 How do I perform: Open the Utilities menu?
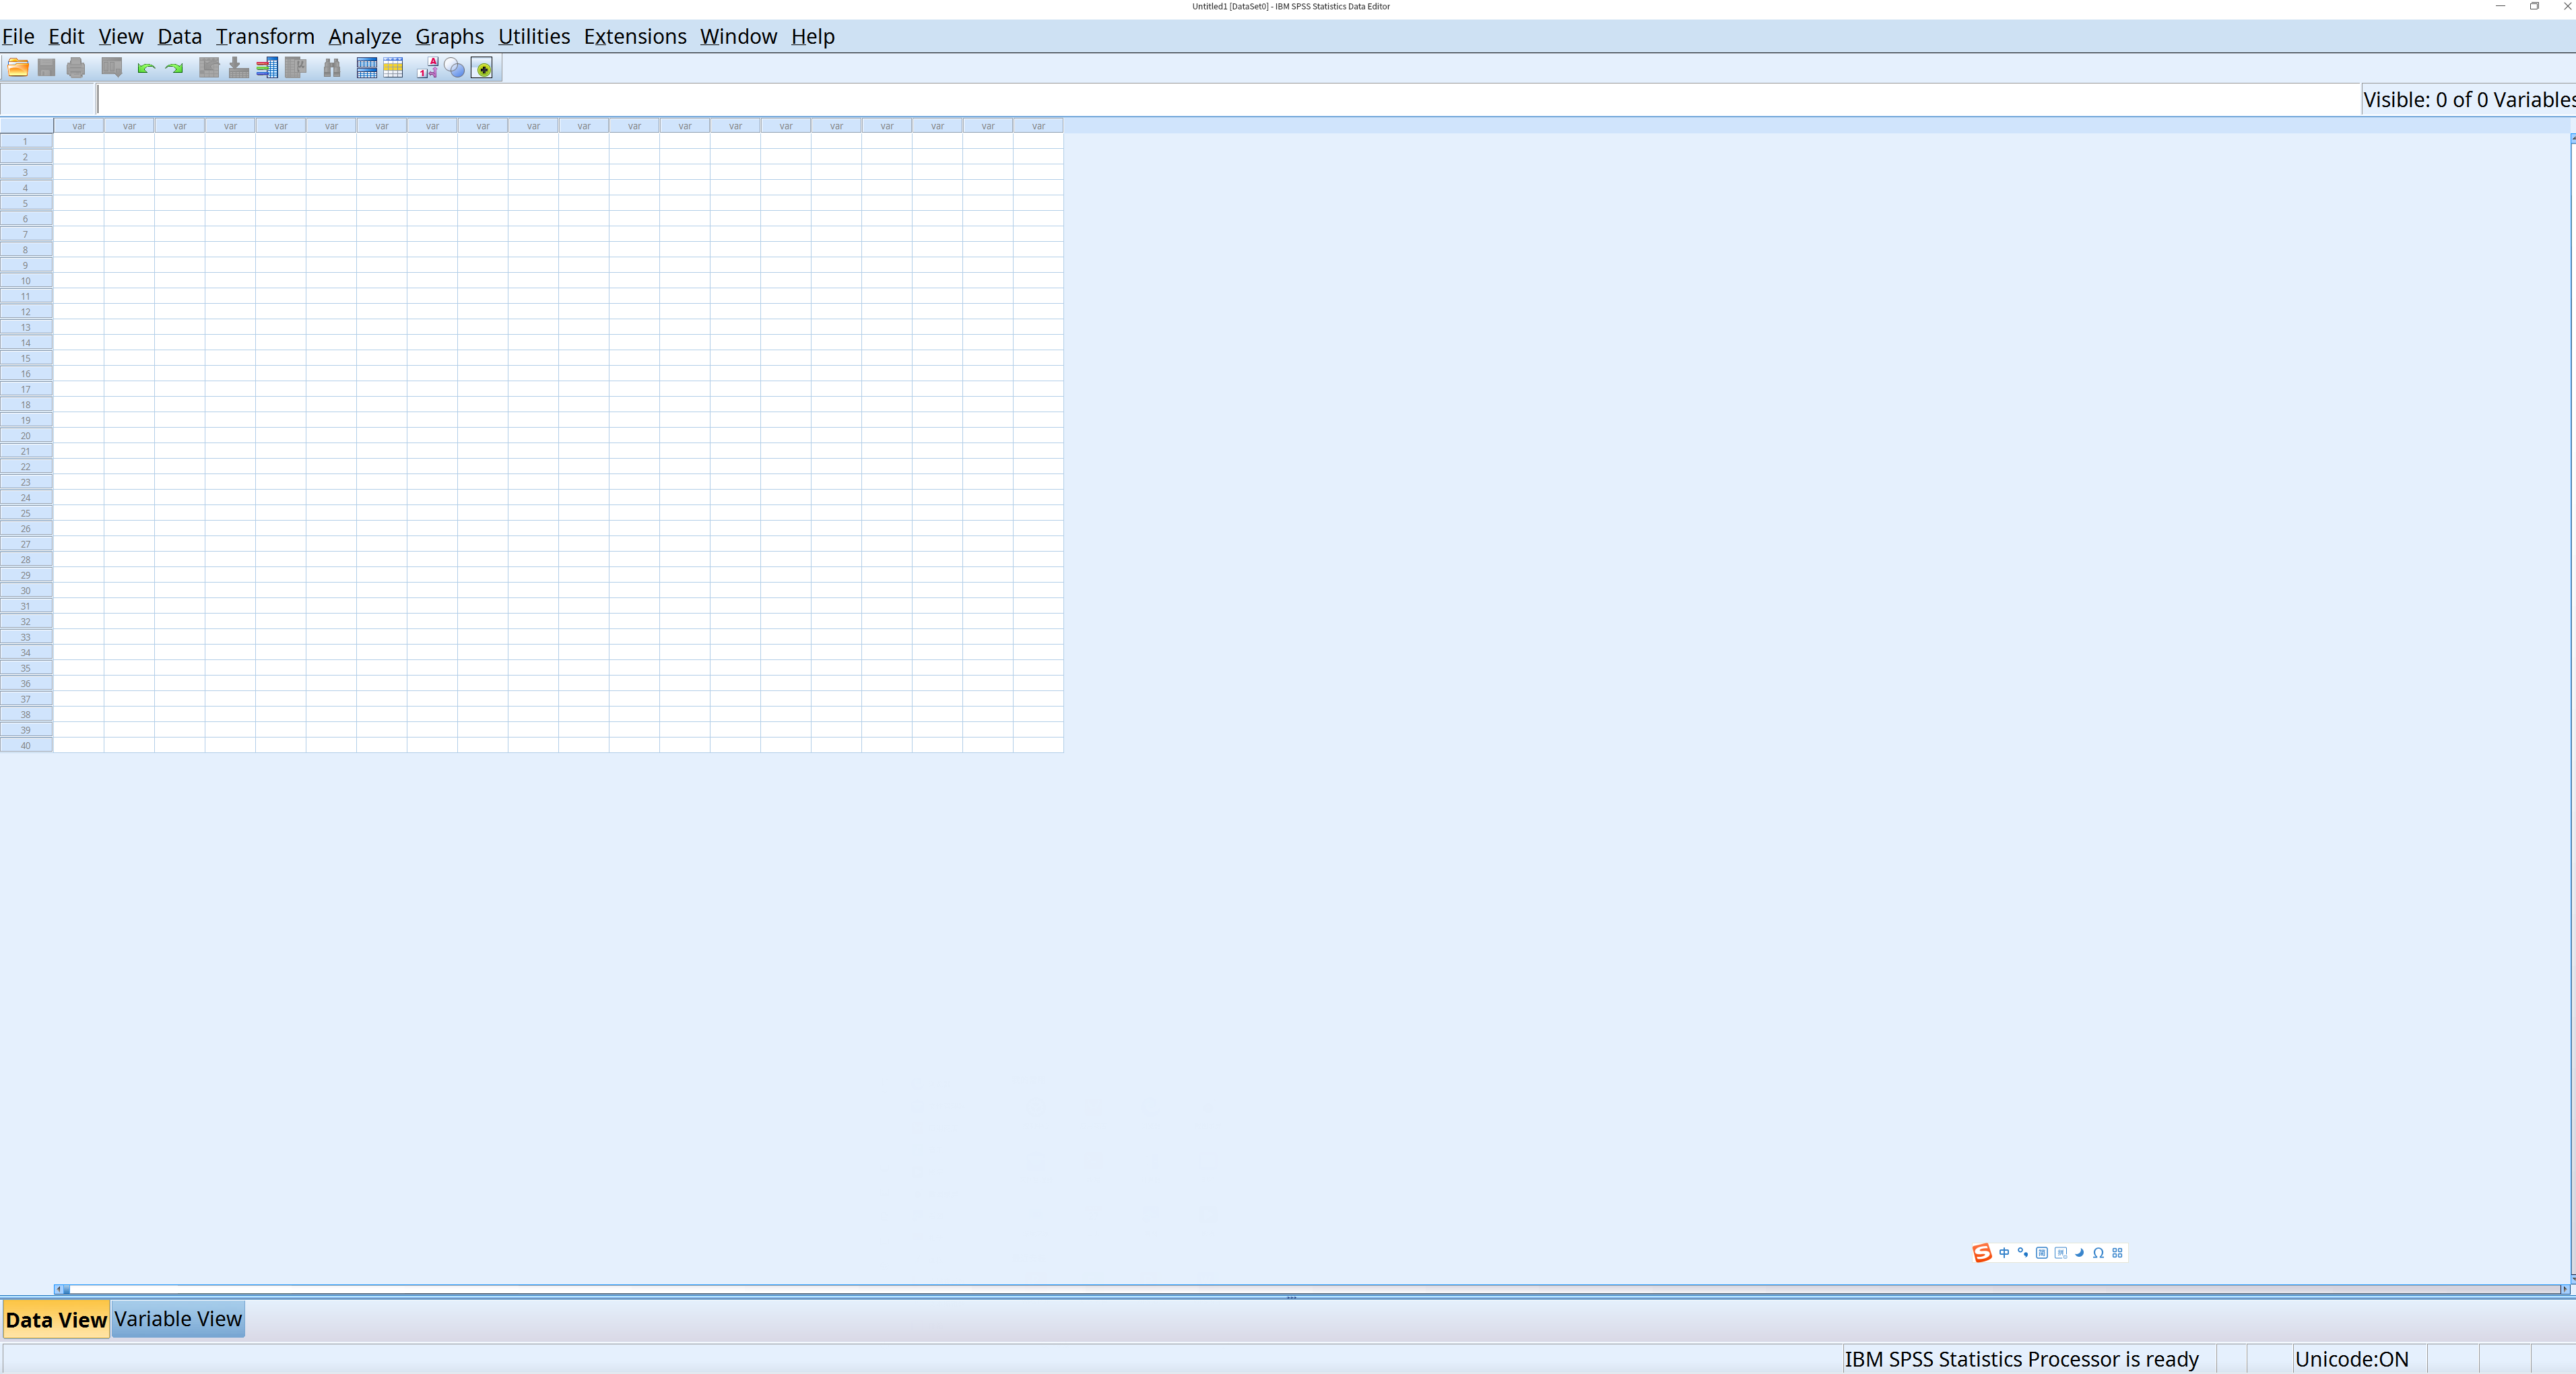point(534,36)
